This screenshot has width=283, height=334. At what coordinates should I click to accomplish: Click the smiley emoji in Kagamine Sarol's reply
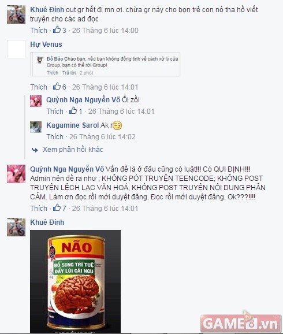pyautogui.click(x=117, y=125)
